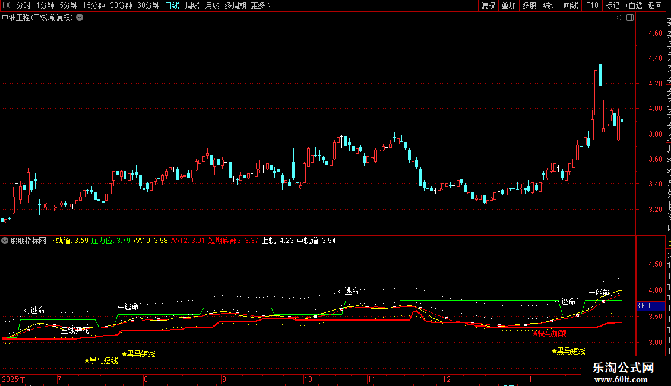Click the 2025年 label on time axis
The width and height of the screenshot is (671, 386).
pyautogui.click(x=14, y=379)
